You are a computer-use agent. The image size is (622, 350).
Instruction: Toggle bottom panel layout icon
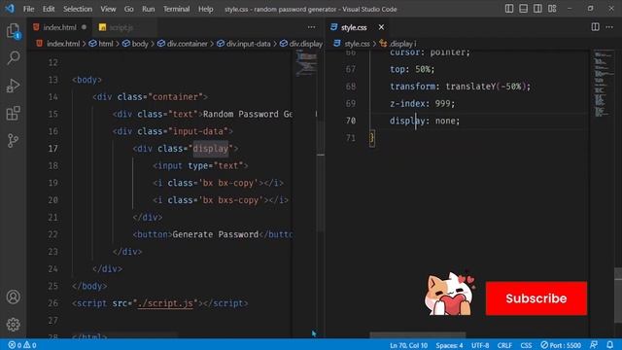(523, 9)
